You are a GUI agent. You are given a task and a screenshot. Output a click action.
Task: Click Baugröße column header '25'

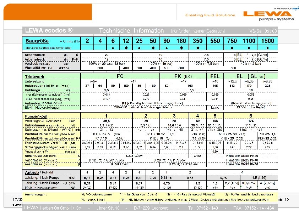[x=139, y=41]
